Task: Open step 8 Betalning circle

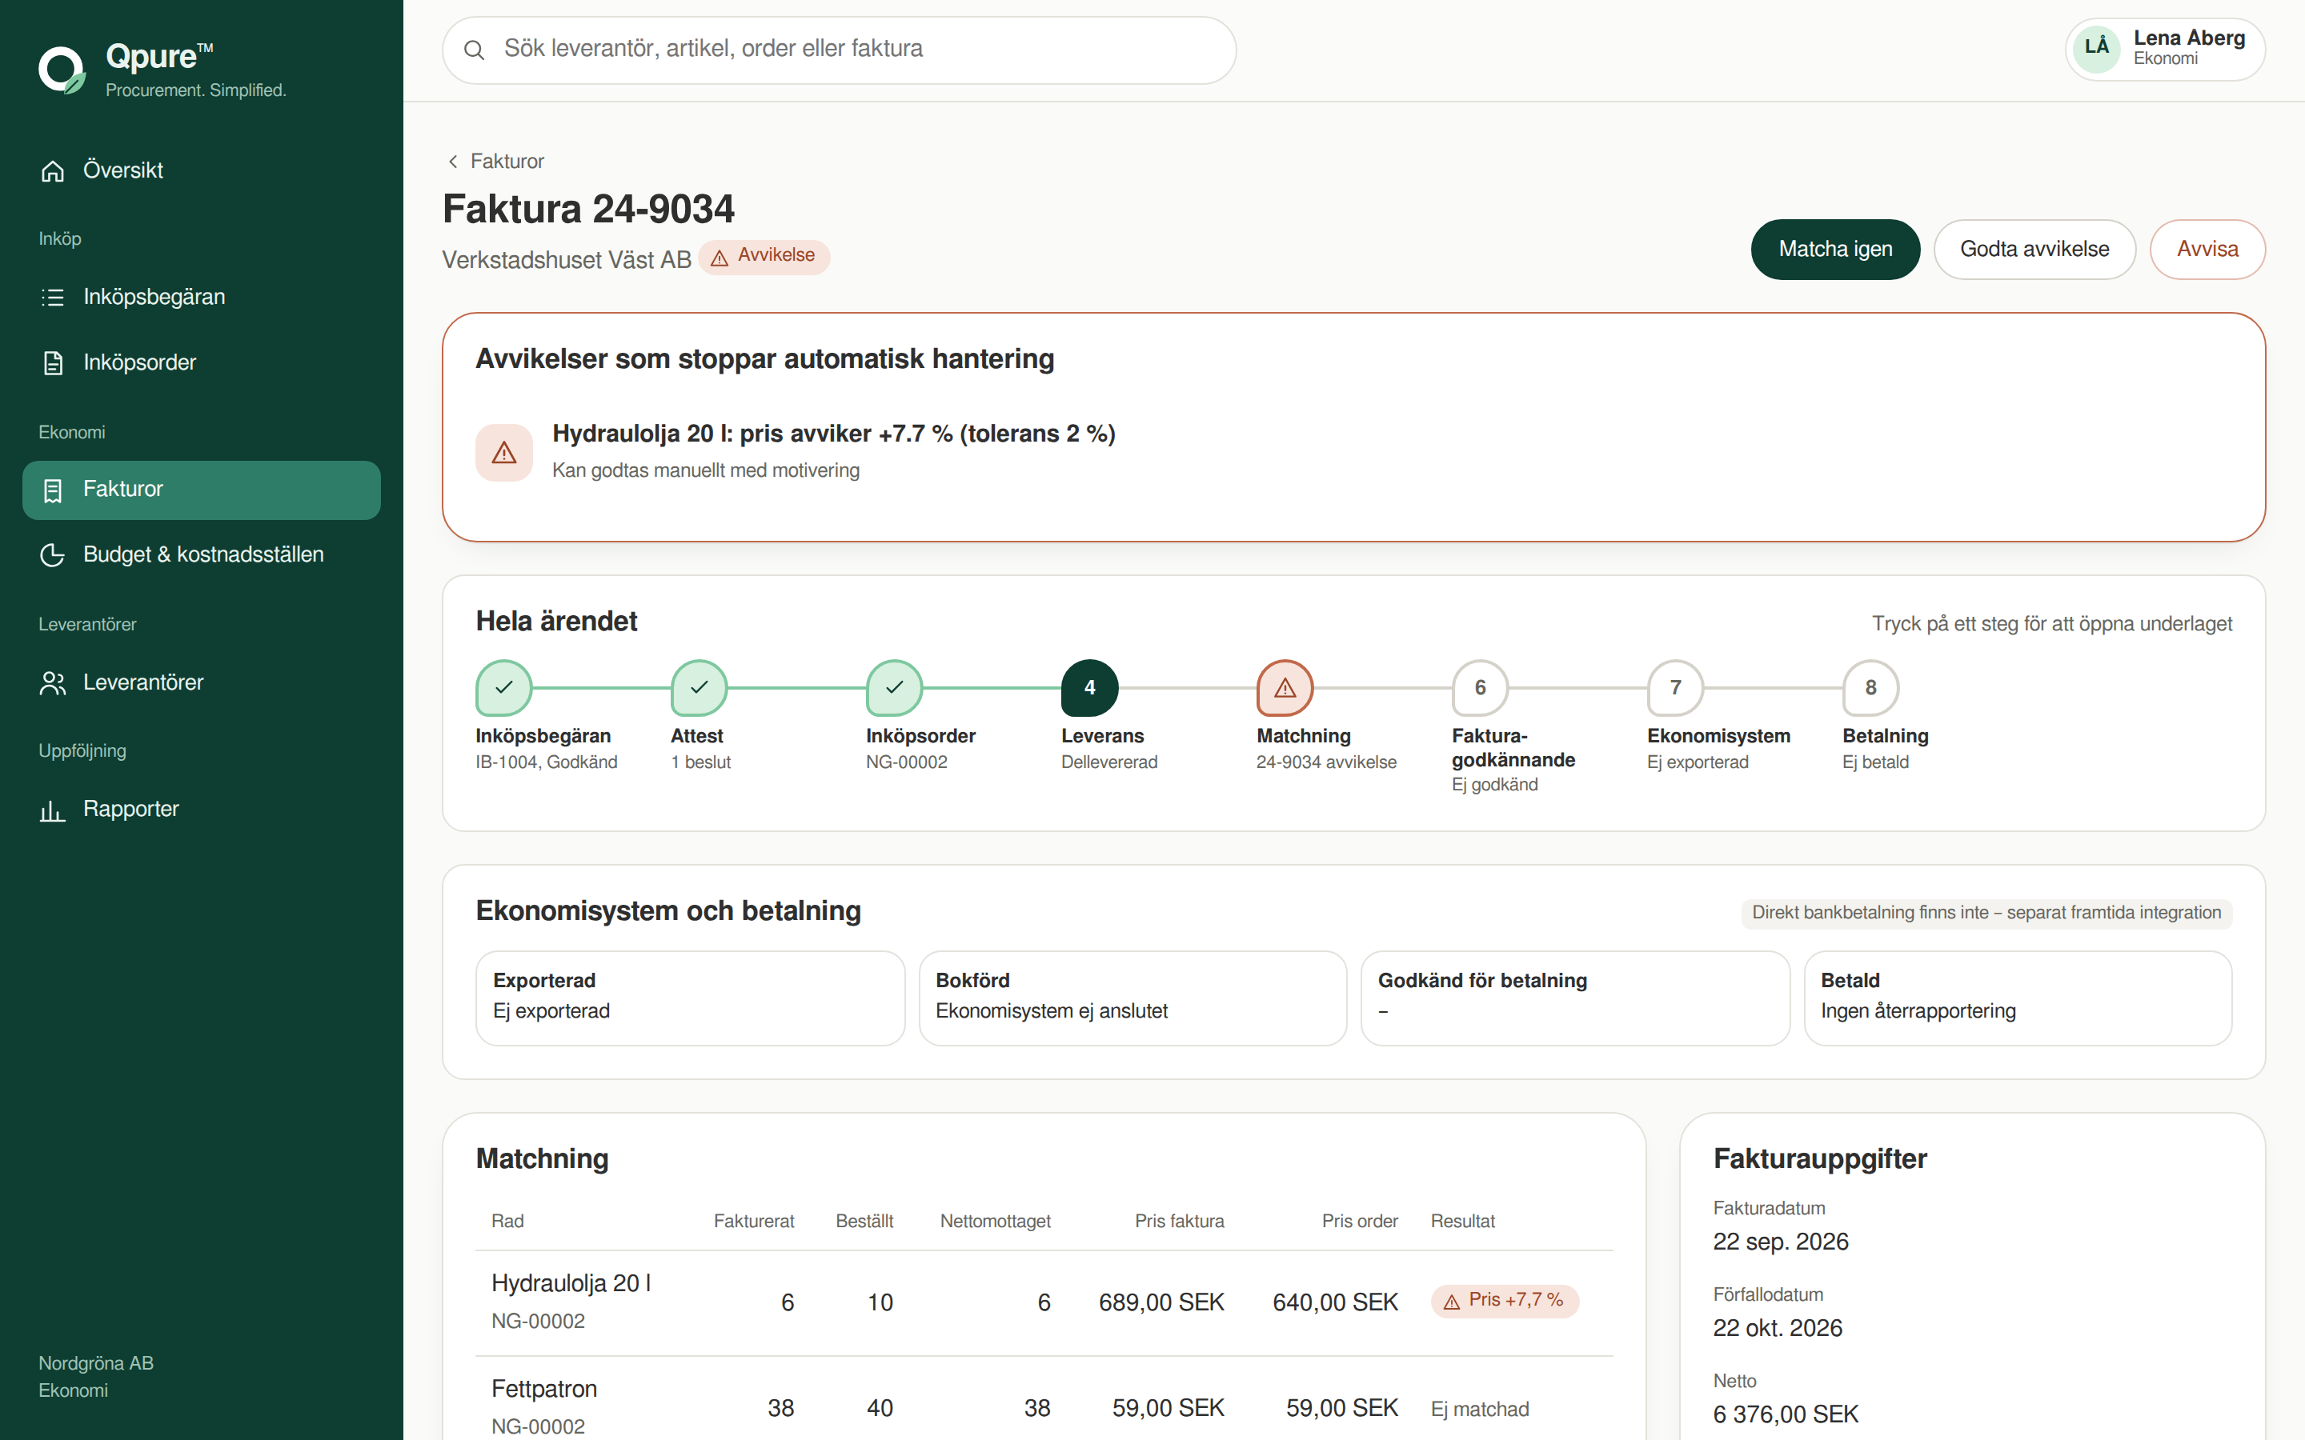Action: [x=1870, y=688]
